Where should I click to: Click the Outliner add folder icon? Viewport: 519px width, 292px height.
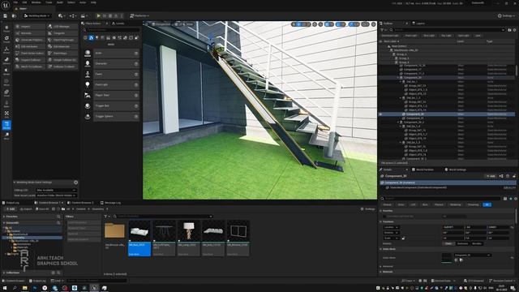[509, 30]
